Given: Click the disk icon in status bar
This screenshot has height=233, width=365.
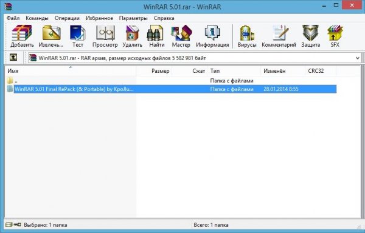Looking at the screenshot, I should (x=9, y=225).
